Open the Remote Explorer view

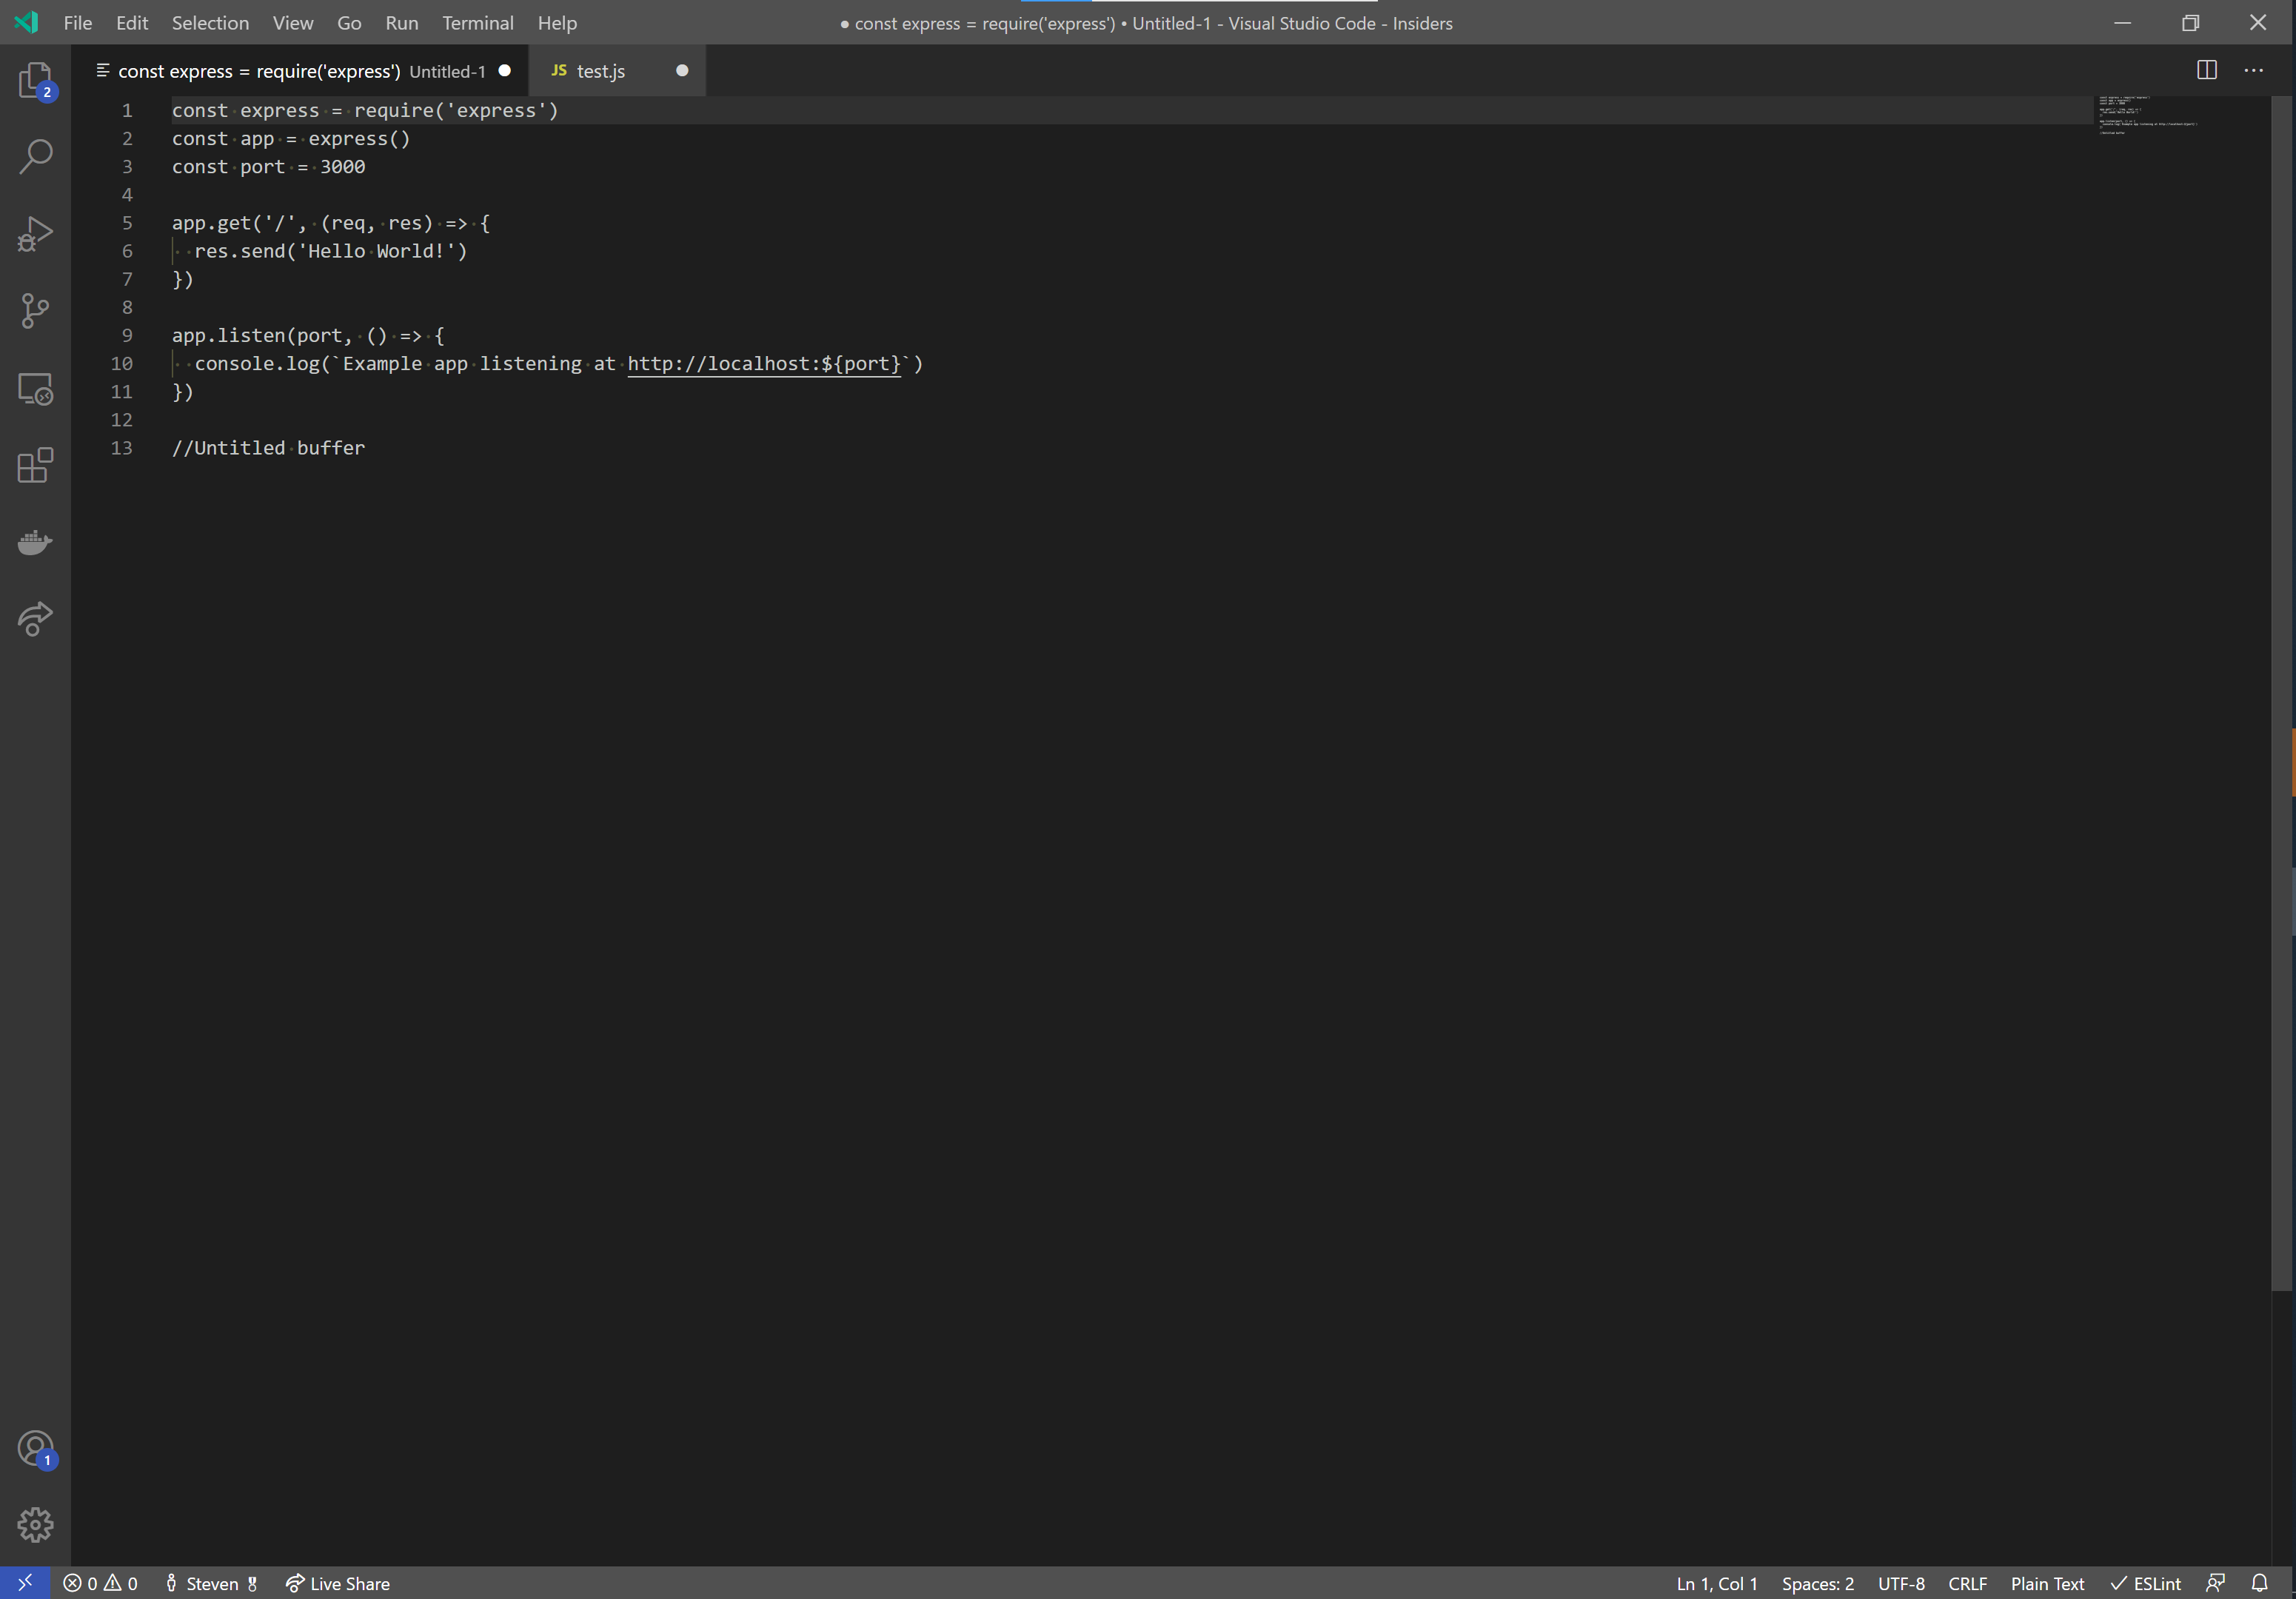pyautogui.click(x=35, y=389)
